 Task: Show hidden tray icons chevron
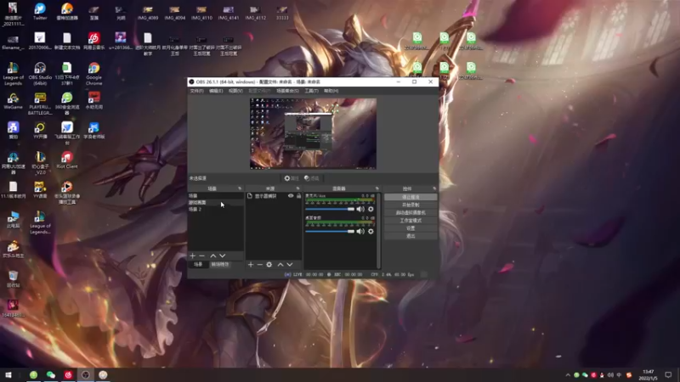point(568,375)
